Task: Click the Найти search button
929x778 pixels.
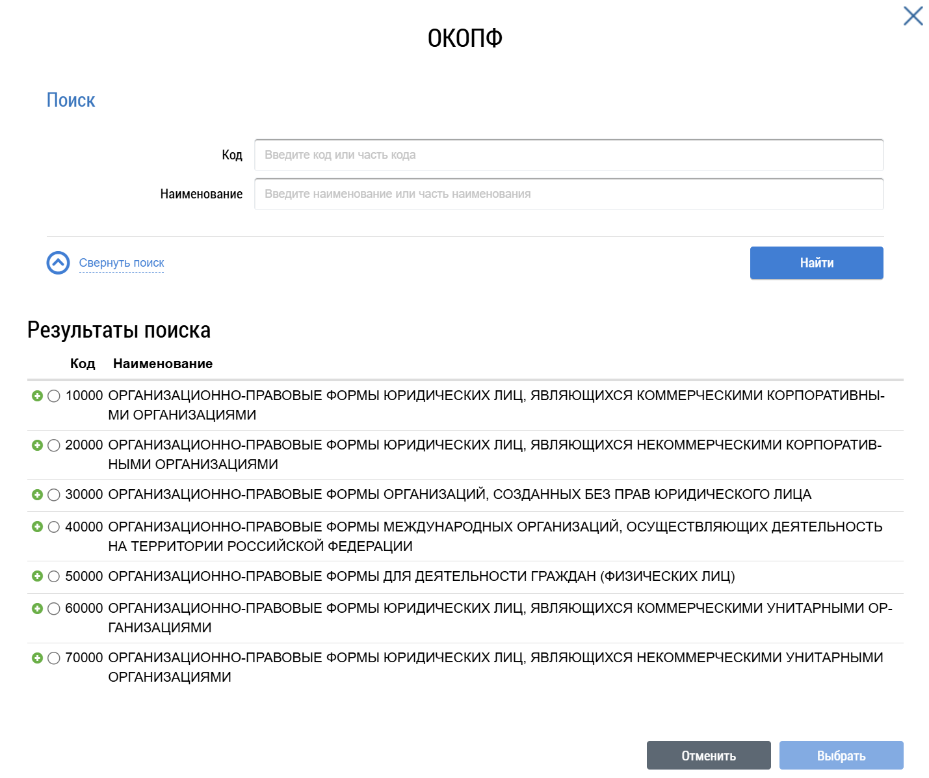Action: click(x=817, y=263)
